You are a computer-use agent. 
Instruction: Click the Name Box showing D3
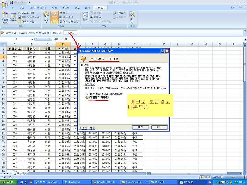point(15,39)
